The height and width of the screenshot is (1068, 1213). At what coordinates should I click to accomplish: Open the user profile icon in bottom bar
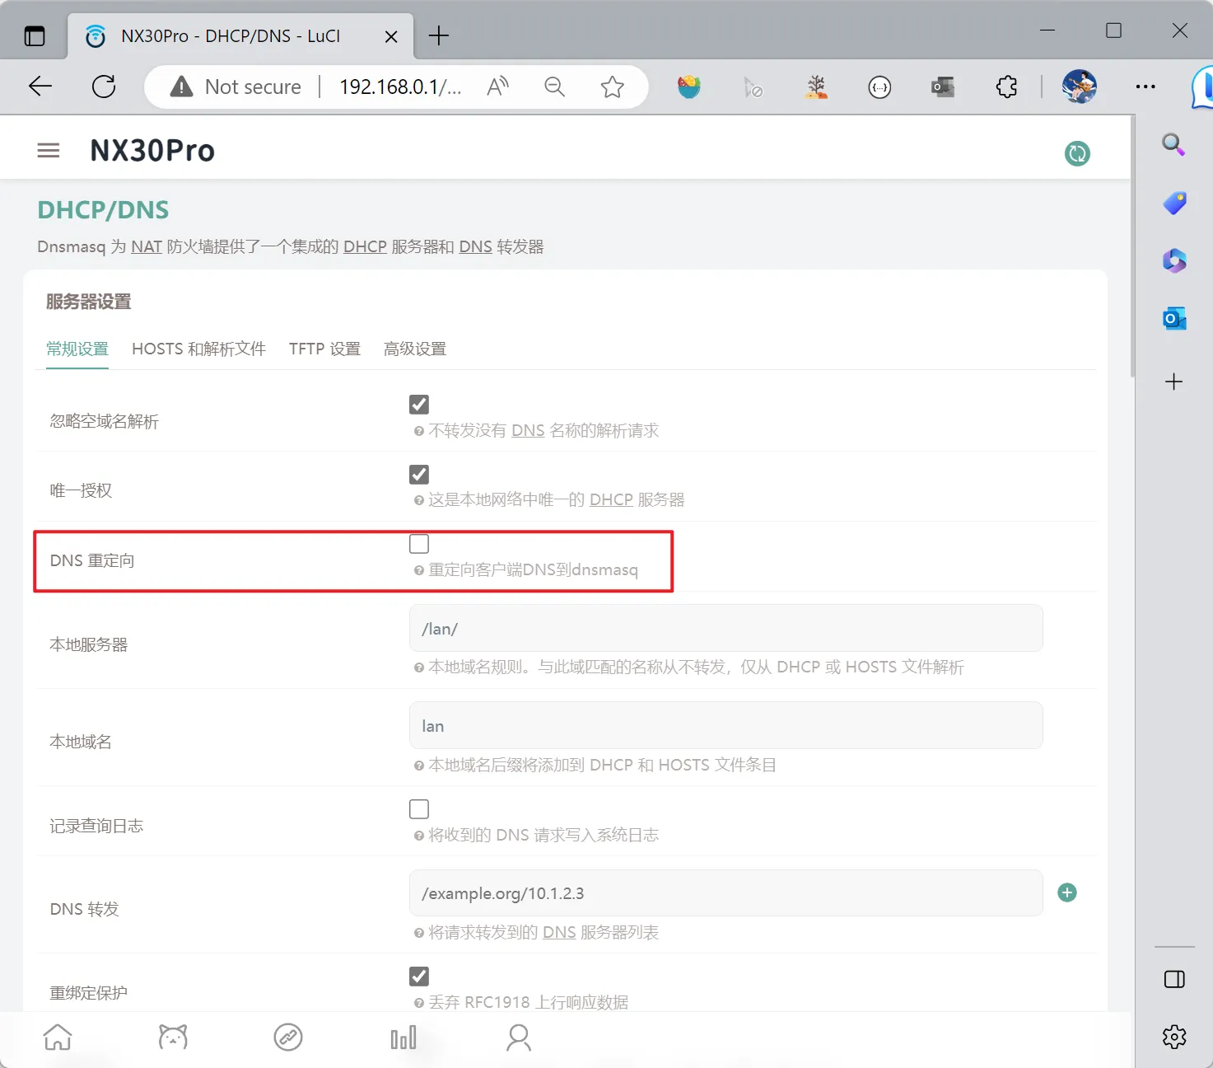coord(519,1038)
